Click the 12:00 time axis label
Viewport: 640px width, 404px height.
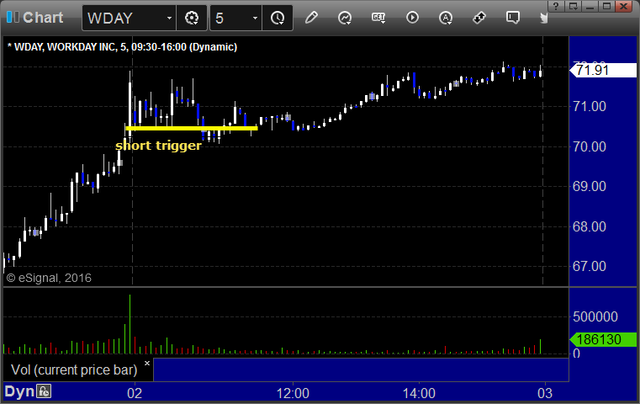(293, 393)
